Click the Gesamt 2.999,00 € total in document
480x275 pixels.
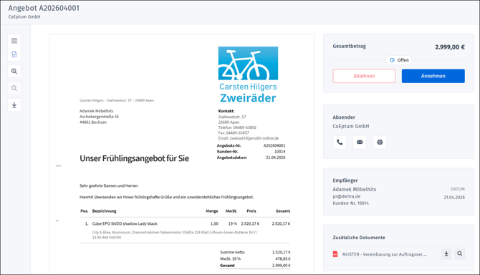click(x=281, y=266)
